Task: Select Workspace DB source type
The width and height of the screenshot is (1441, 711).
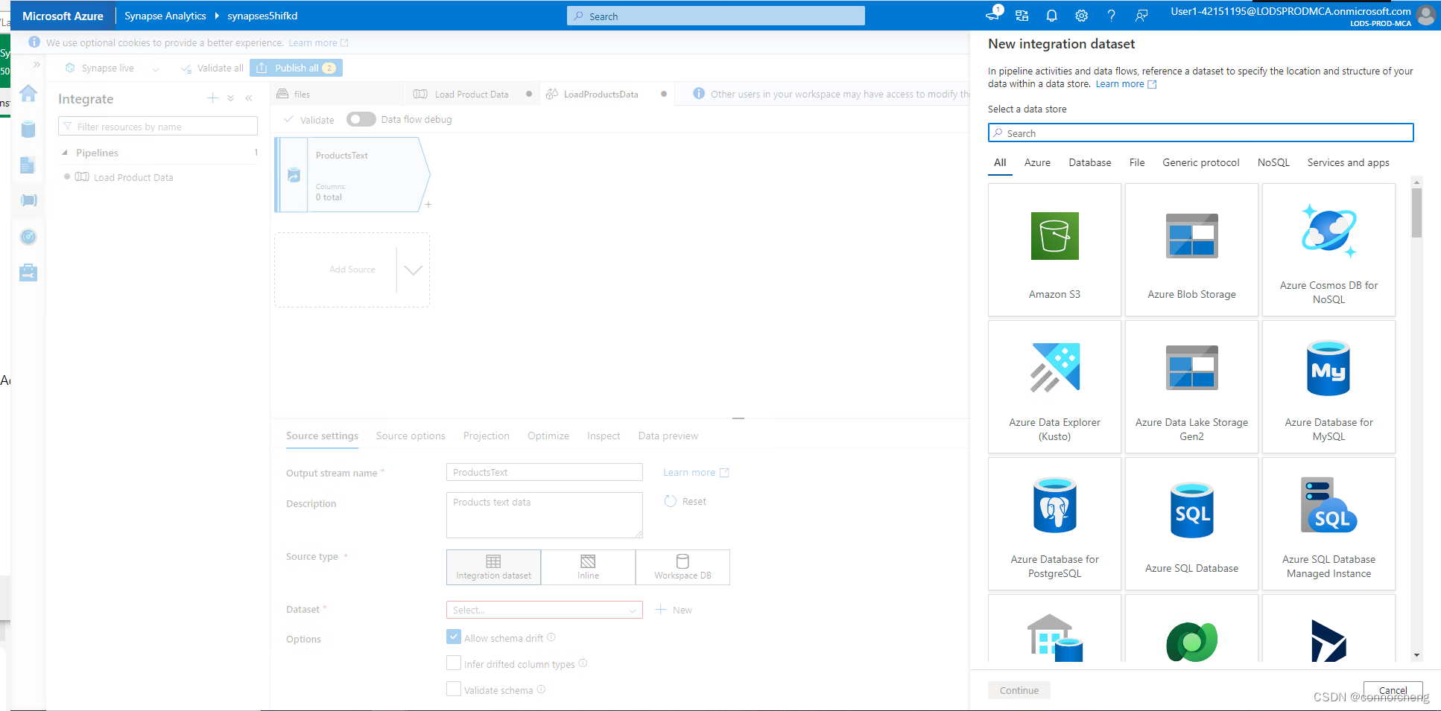Action: tap(683, 567)
